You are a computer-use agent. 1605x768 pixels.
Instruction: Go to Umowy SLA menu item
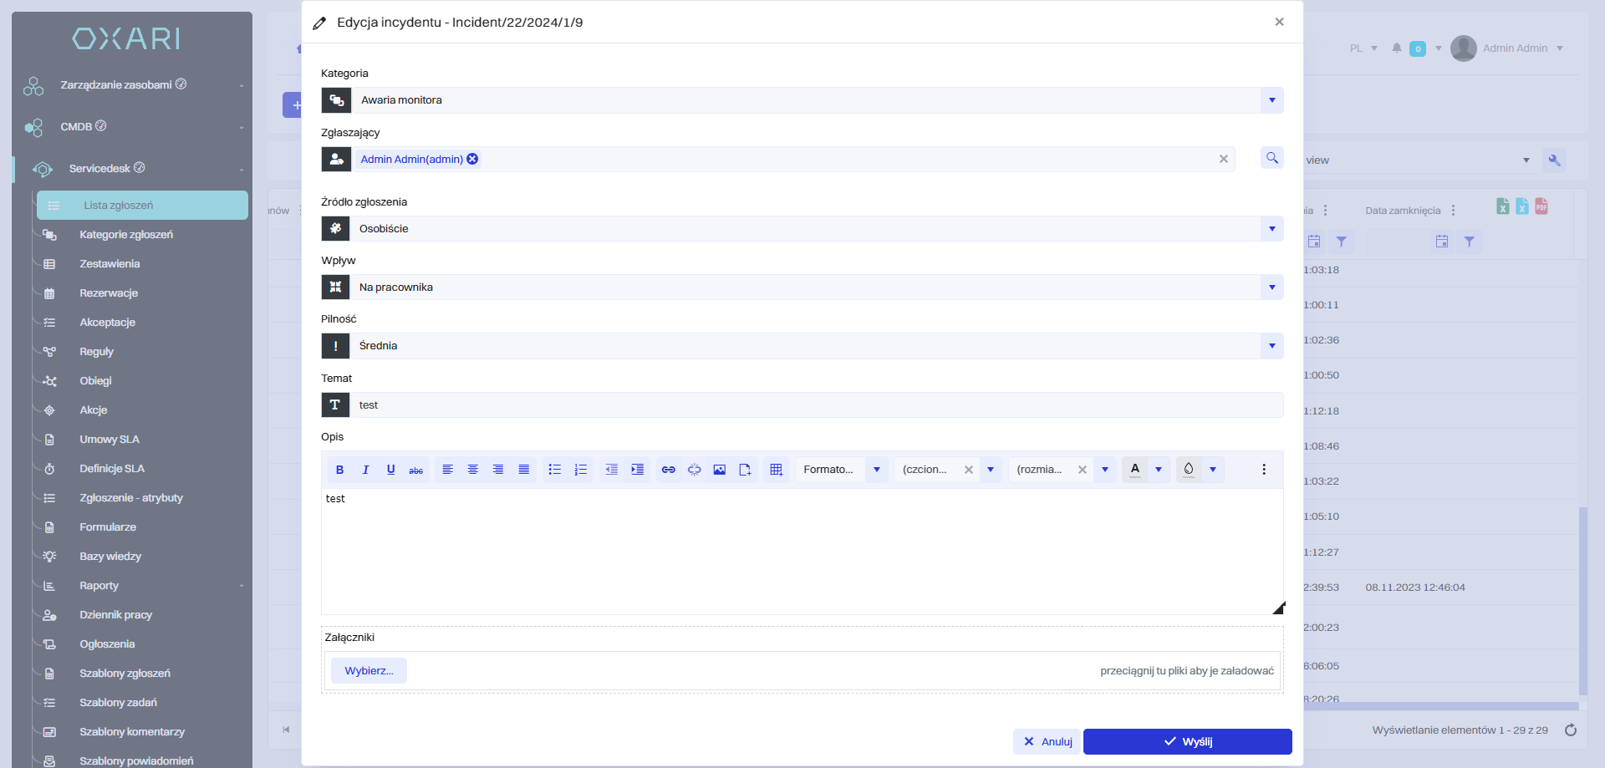(110, 440)
